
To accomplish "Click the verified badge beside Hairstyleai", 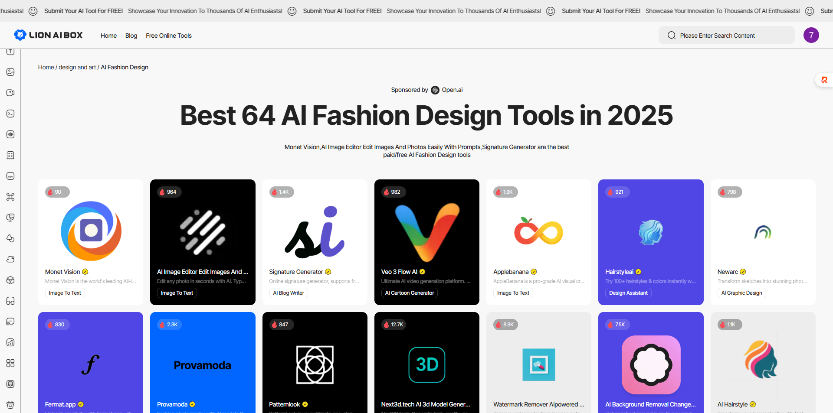I will pos(638,272).
